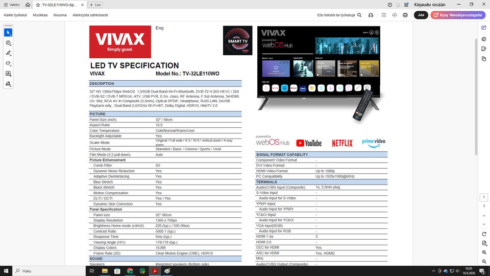Open the page display options icon
The width and height of the screenshot is (490, 276).
484,243
